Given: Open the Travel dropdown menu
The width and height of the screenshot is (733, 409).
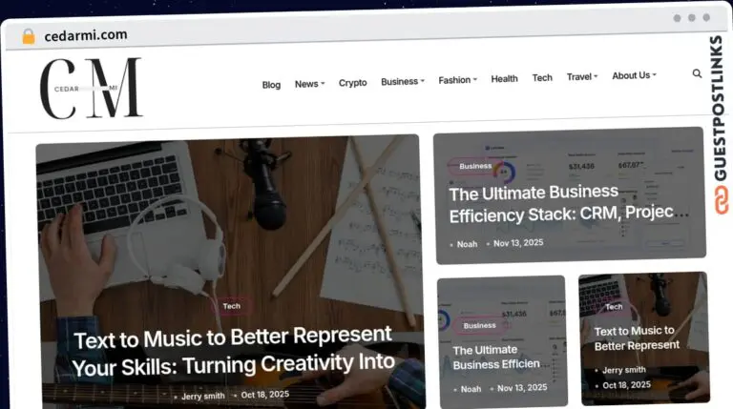Looking at the screenshot, I should [x=582, y=76].
